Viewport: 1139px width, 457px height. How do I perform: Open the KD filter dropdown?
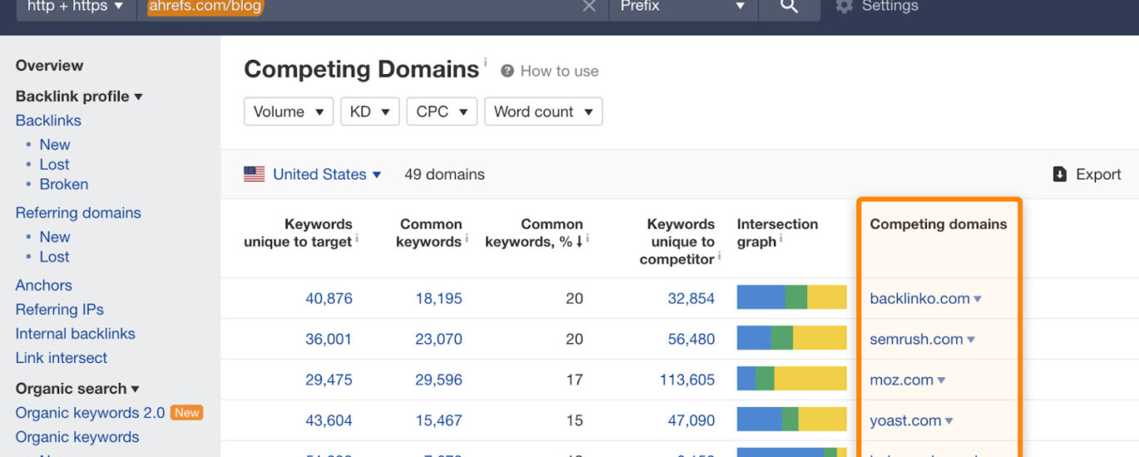click(x=370, y=111)
